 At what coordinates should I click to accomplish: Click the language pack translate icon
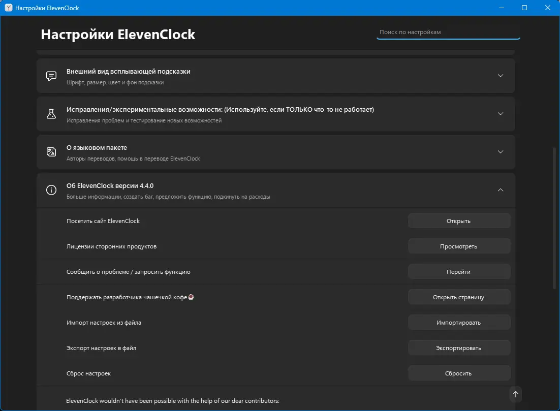[x=51, y=152]
